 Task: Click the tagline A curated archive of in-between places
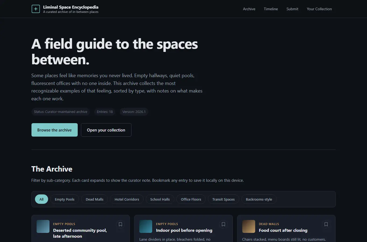coord(71,12)
